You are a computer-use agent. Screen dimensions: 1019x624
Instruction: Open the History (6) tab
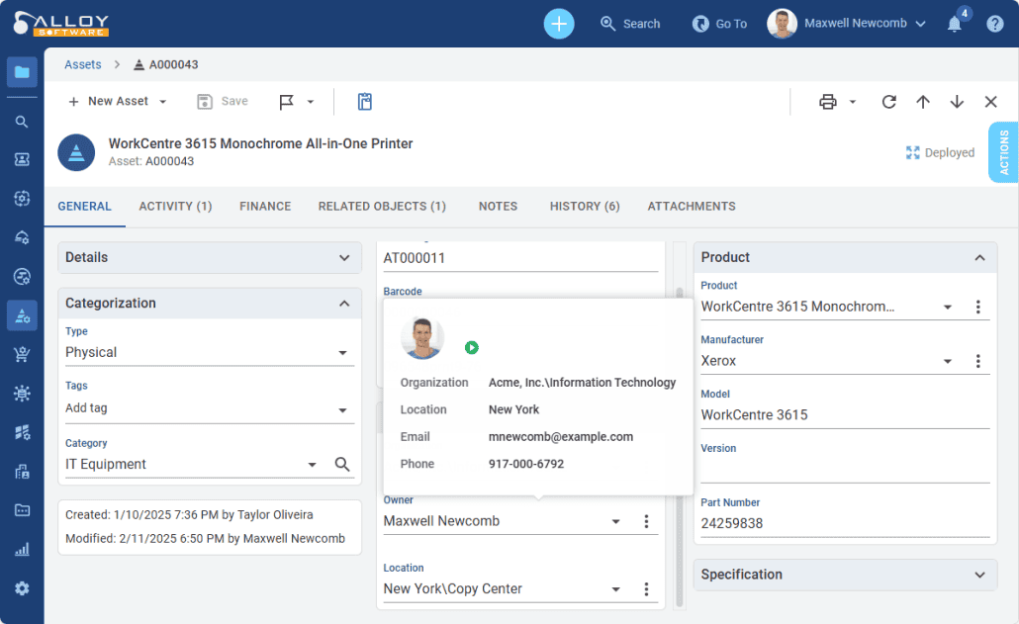click(x=584, y=206)
